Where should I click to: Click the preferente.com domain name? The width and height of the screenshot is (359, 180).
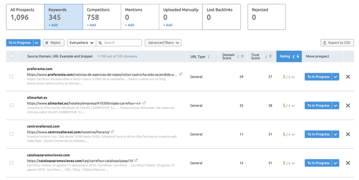40,69
